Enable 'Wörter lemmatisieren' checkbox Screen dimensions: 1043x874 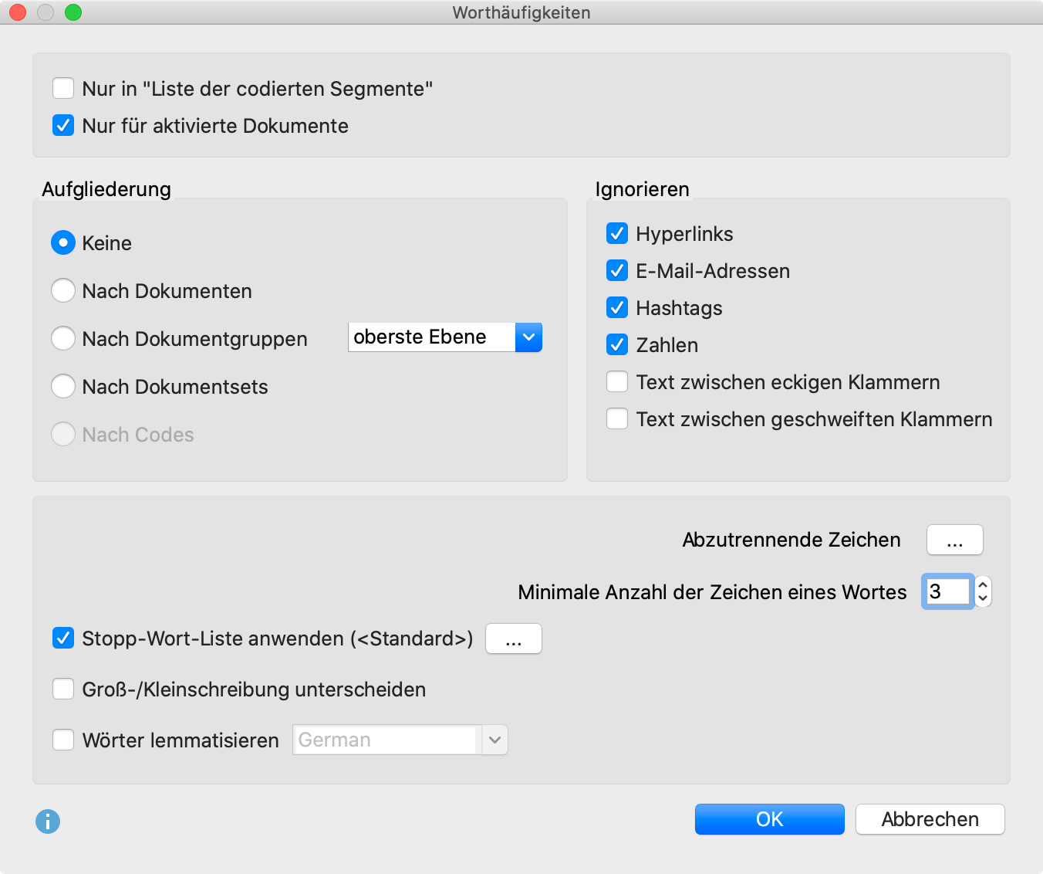63,740
